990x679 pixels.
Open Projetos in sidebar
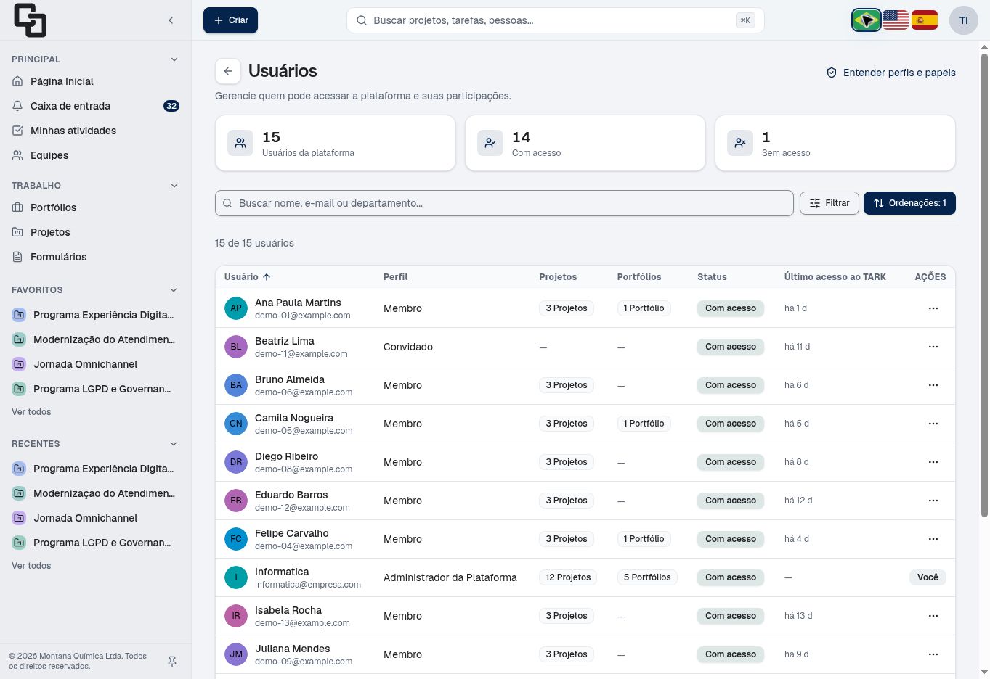[x=95, y=232]
